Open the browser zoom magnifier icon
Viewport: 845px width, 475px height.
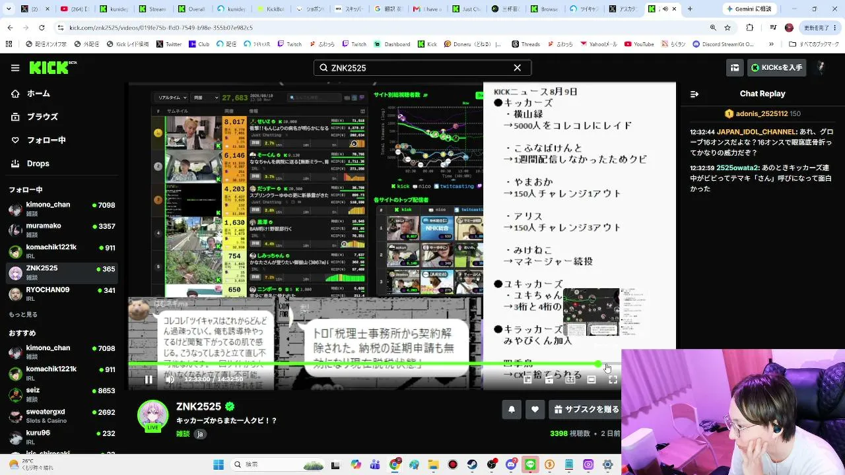(713, 28)
